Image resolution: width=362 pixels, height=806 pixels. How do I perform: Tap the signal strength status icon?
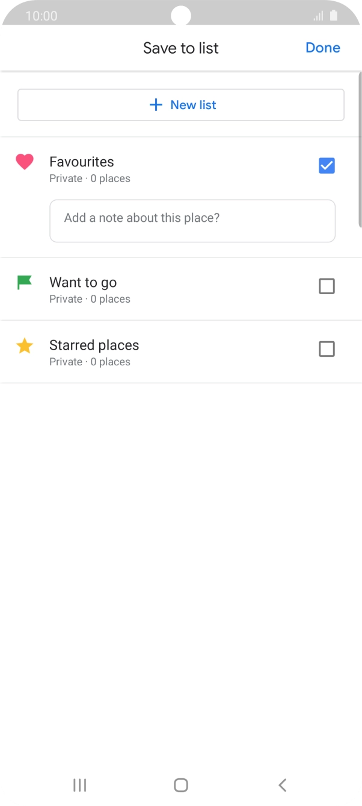(x=318, y=16)
